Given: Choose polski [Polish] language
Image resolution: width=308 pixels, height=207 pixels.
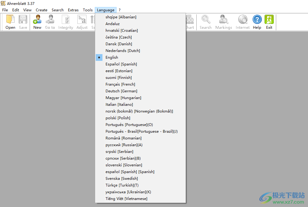Looking at the screenshot, I should tap(140, 118).
